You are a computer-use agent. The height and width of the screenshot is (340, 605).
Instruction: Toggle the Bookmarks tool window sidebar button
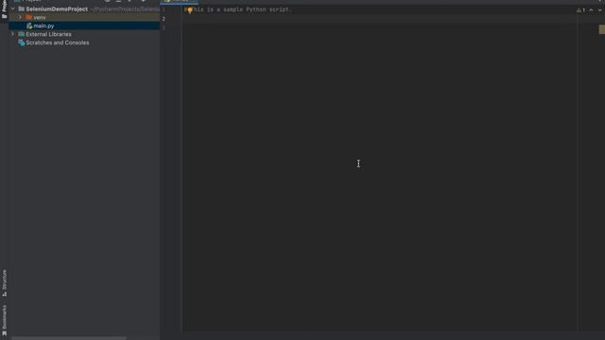(4, 320)
